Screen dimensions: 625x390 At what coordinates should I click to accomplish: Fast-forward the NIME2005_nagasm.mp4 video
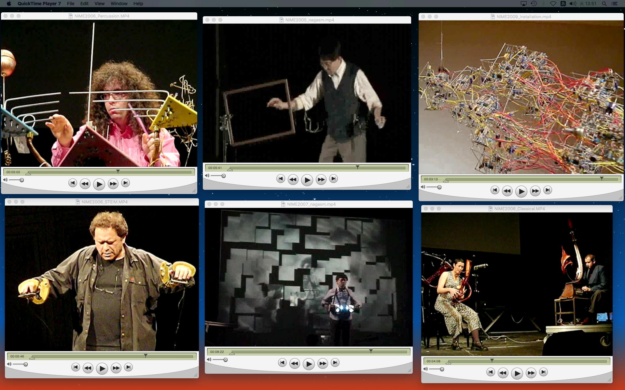coord(321,179)
